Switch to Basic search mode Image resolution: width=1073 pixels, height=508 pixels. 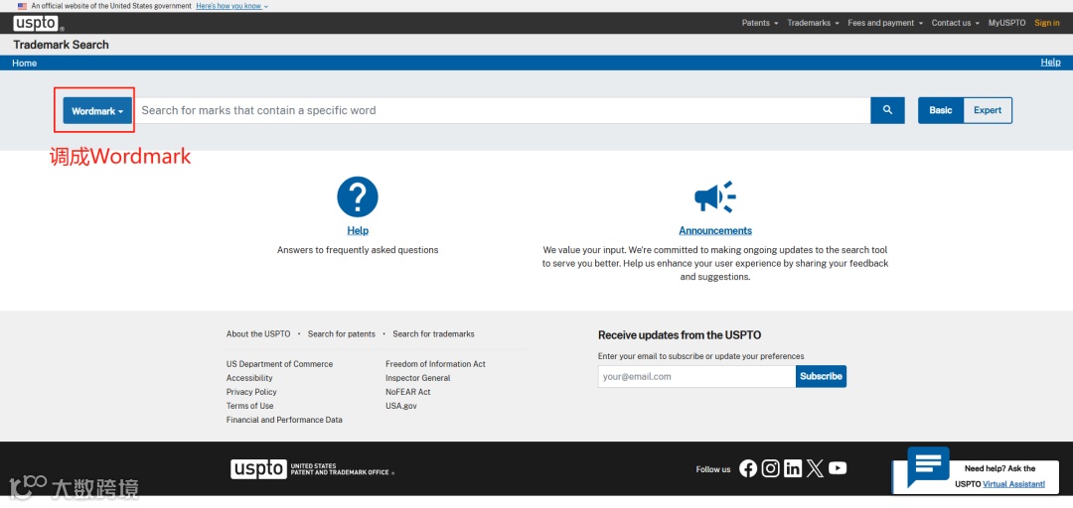[x=940, y=110]
